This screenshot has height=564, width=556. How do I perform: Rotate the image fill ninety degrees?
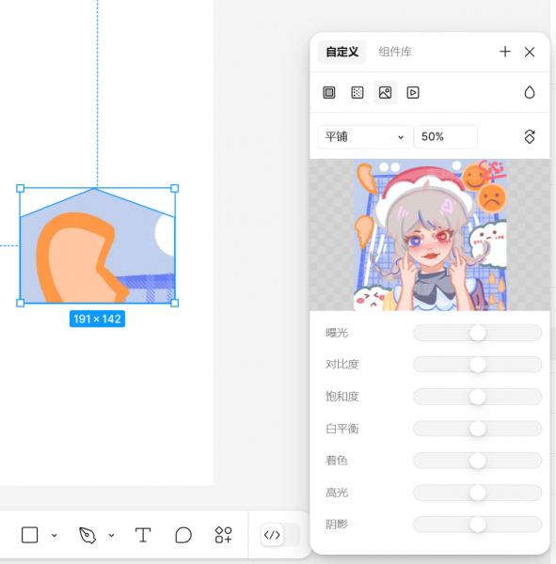(530, 136)
